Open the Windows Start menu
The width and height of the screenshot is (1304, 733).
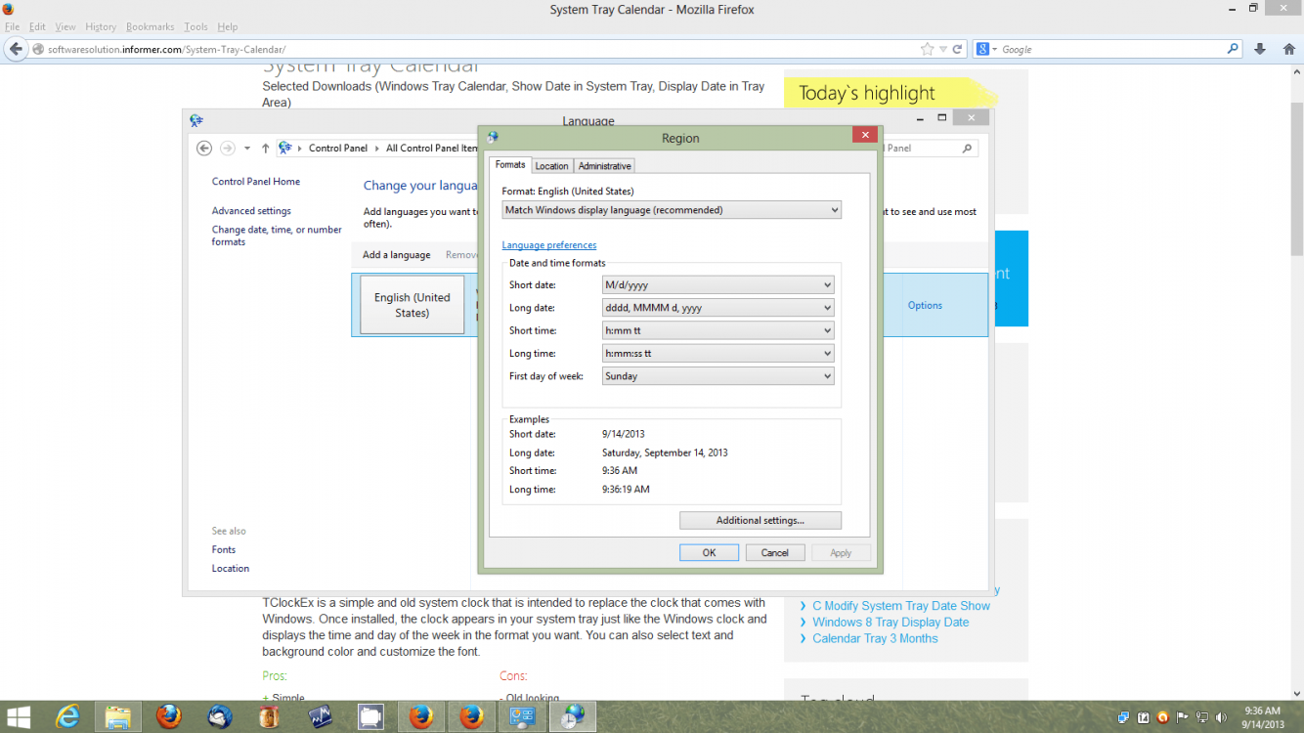[18, 716]
